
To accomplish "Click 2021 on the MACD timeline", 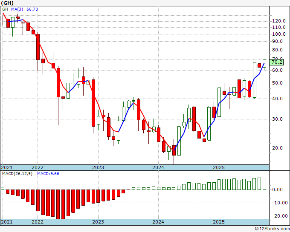I will pyautogui.click(x=7, y=222).
